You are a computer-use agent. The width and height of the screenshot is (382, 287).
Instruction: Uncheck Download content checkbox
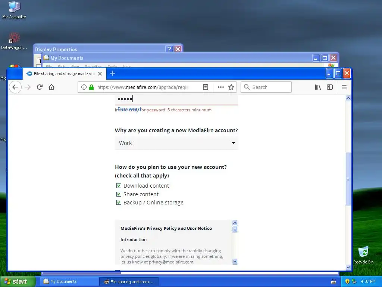click(x=119, y=185)
